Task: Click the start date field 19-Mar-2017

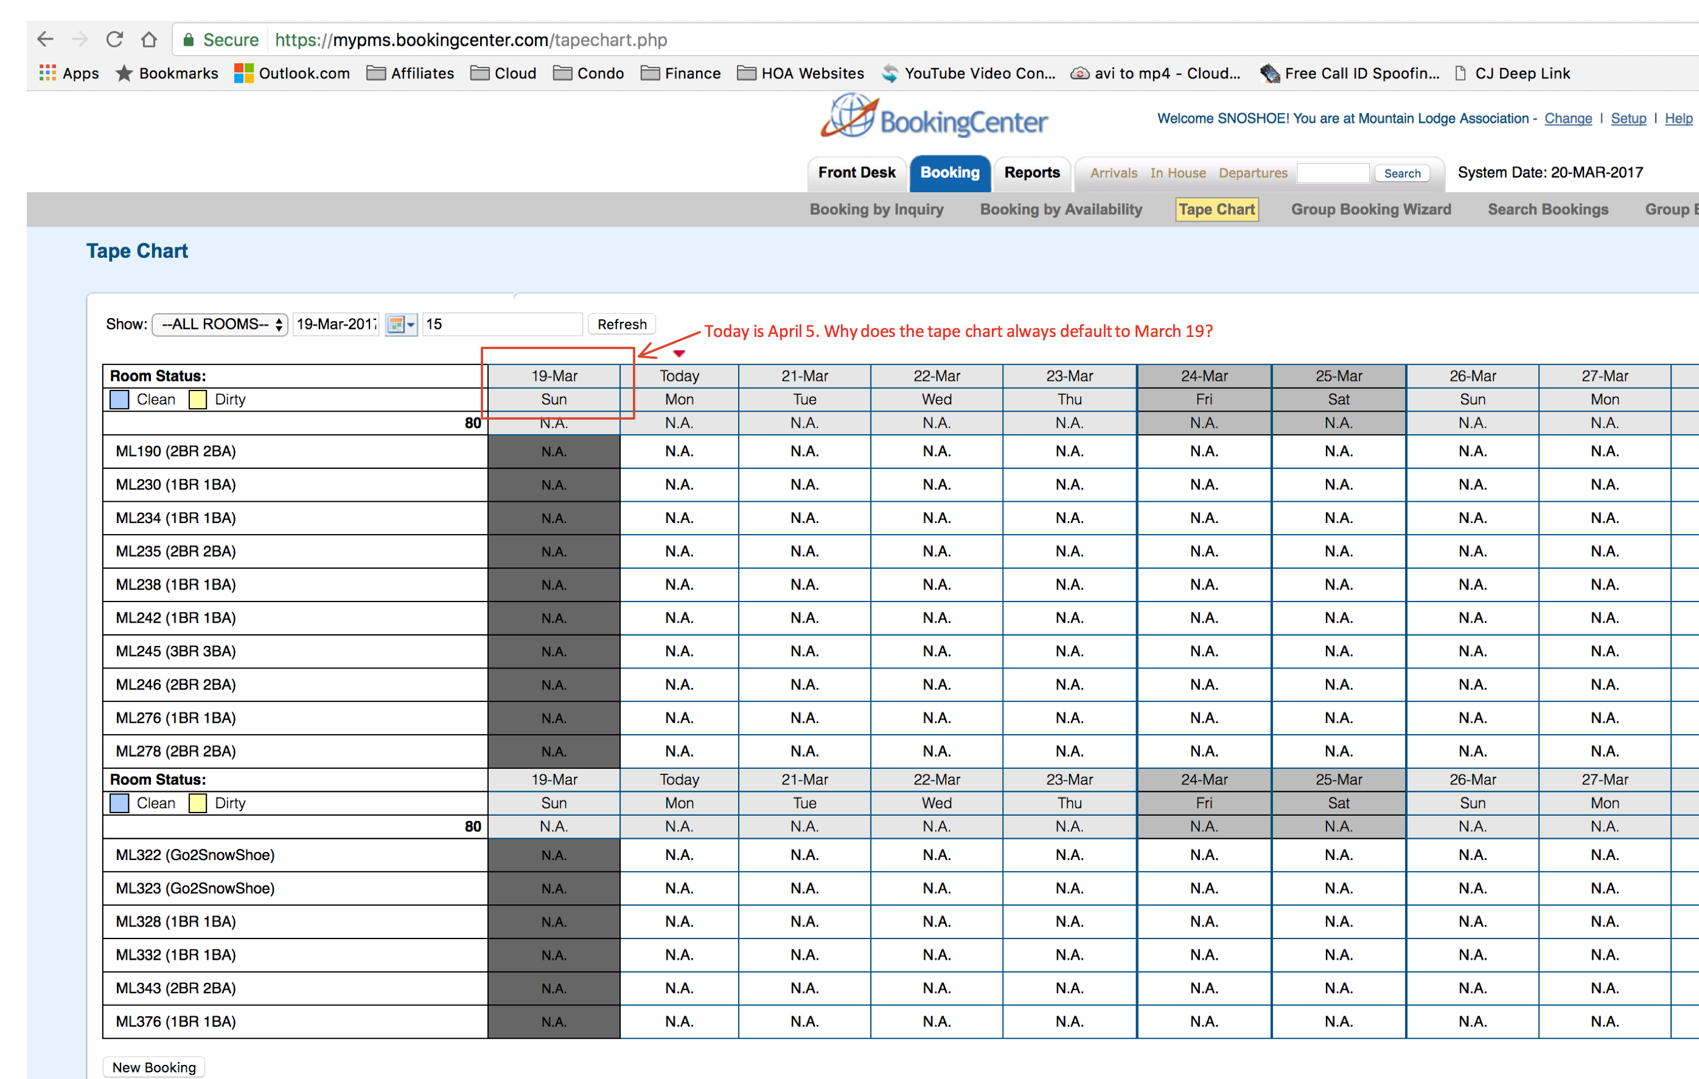Action: click(337, 324)
